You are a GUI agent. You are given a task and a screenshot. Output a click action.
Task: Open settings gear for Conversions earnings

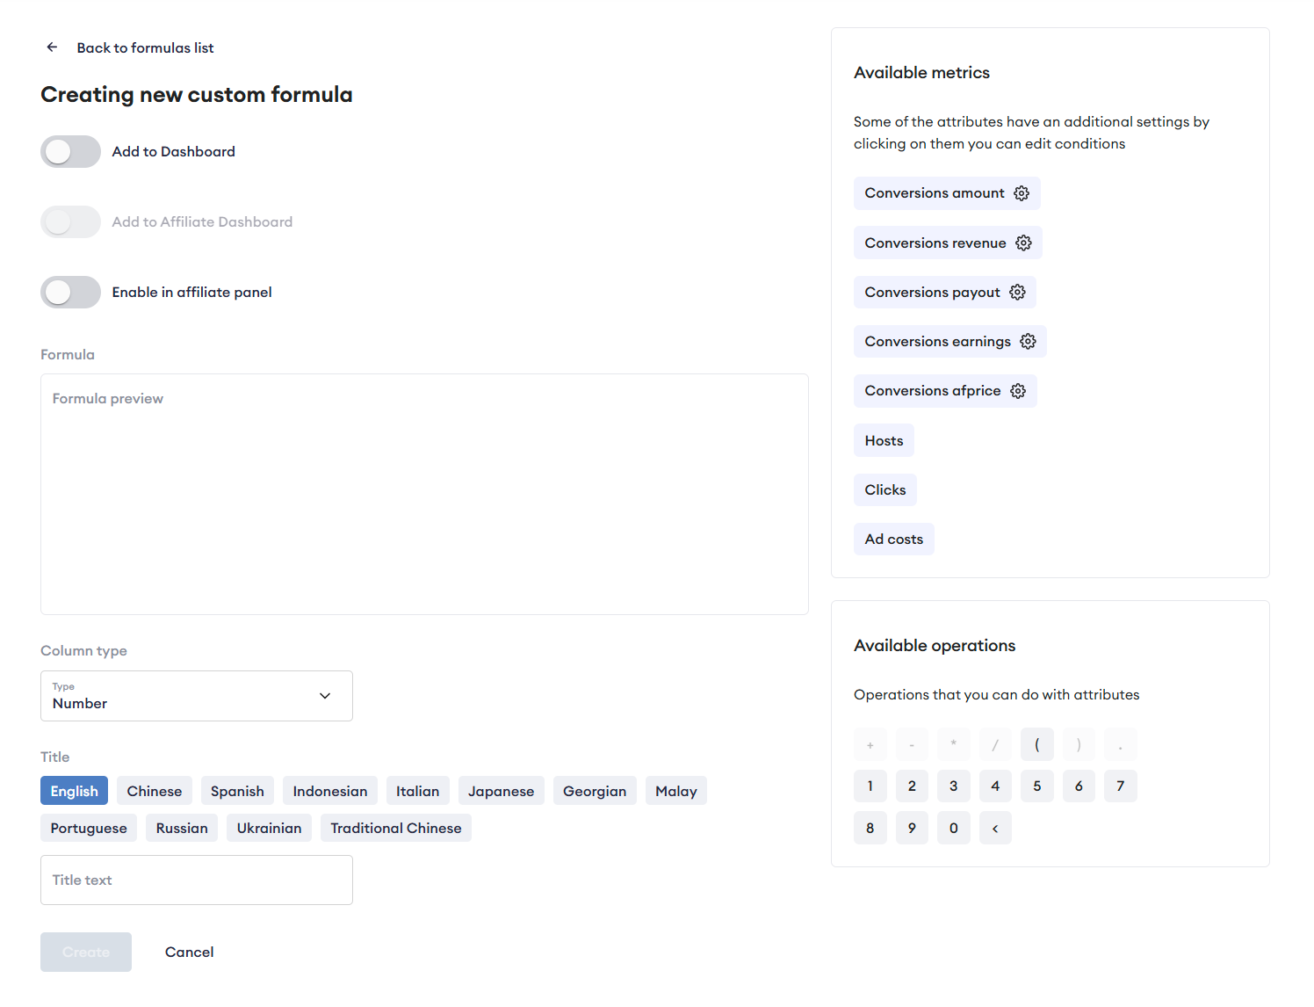(x=1028, y=342)
